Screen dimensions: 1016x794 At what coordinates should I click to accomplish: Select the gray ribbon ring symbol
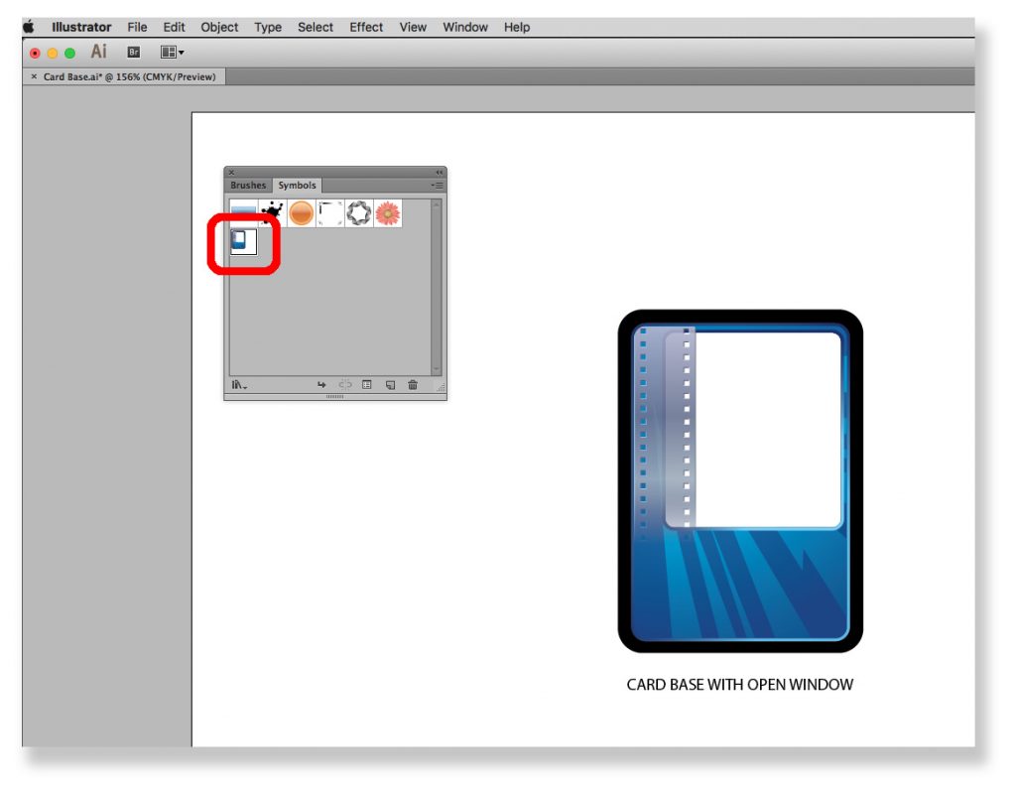359,213
